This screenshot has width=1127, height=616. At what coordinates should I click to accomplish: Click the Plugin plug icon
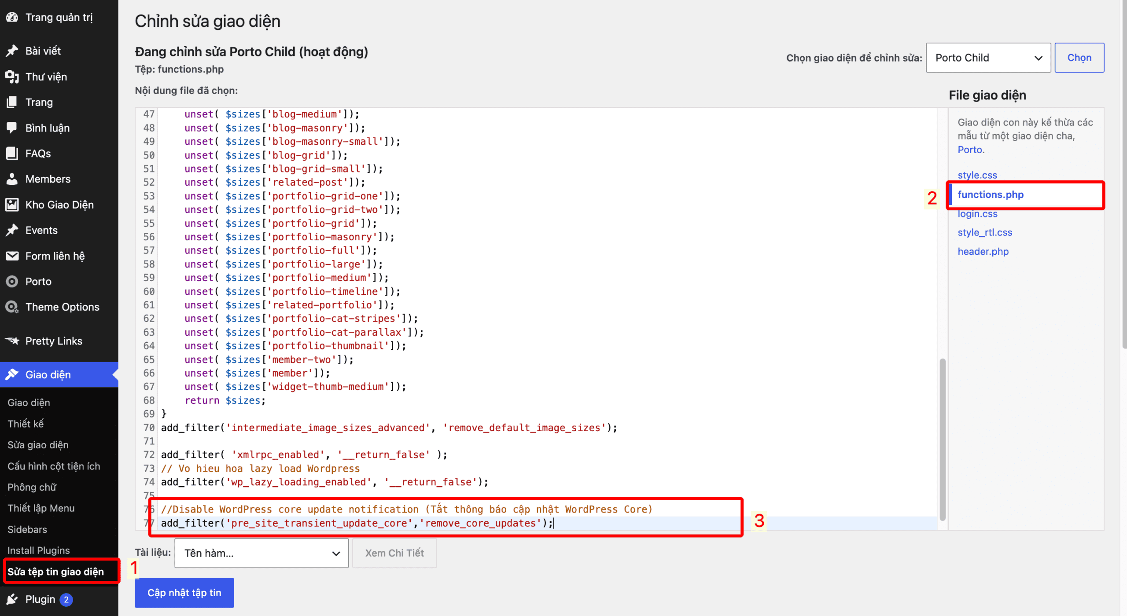[12, 600]
